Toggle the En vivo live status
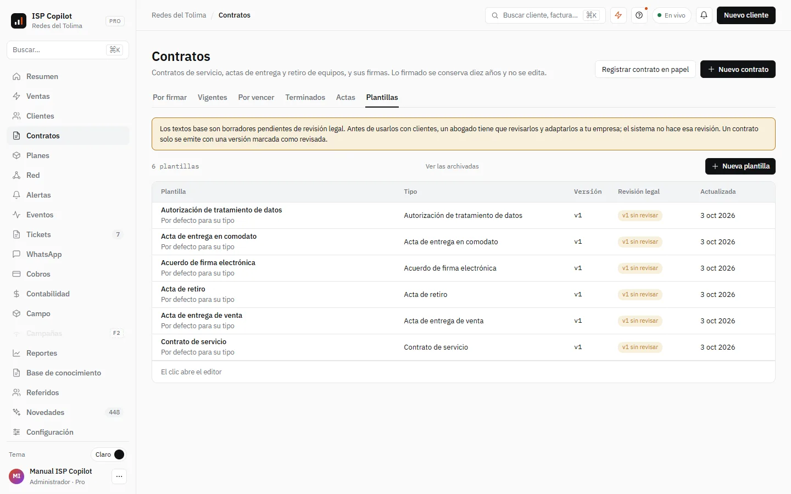Image resolution: width=791 pixels, height=494 pixels. 672,15
